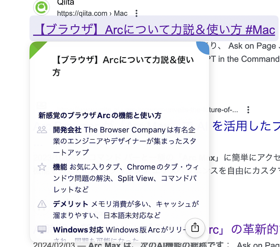Click the star icon next to 機能
Viewport: 280px width, 247px height.
coord(42,167)
